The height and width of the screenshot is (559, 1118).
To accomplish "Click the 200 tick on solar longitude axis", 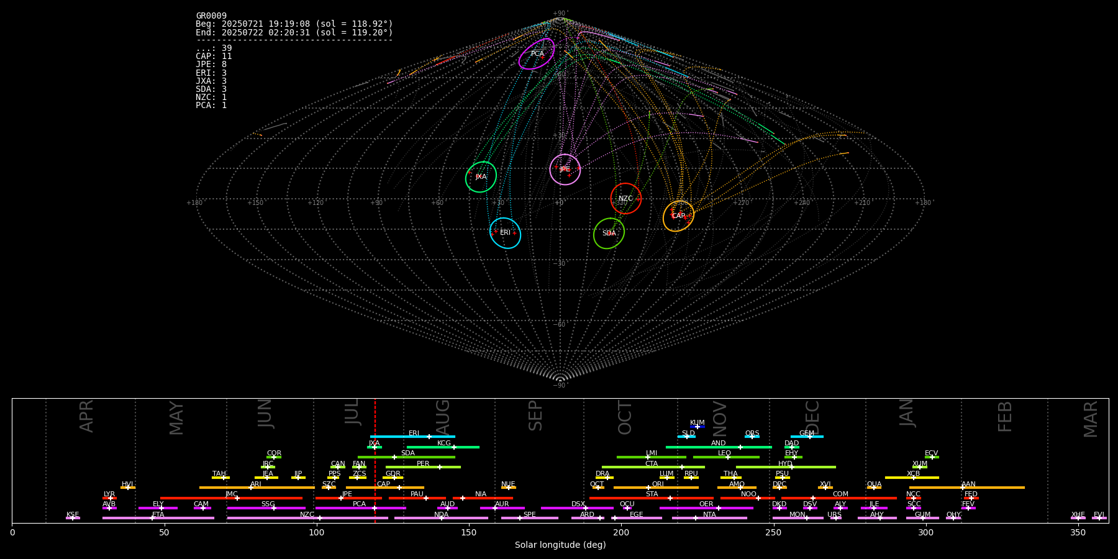I will [621, 532].
